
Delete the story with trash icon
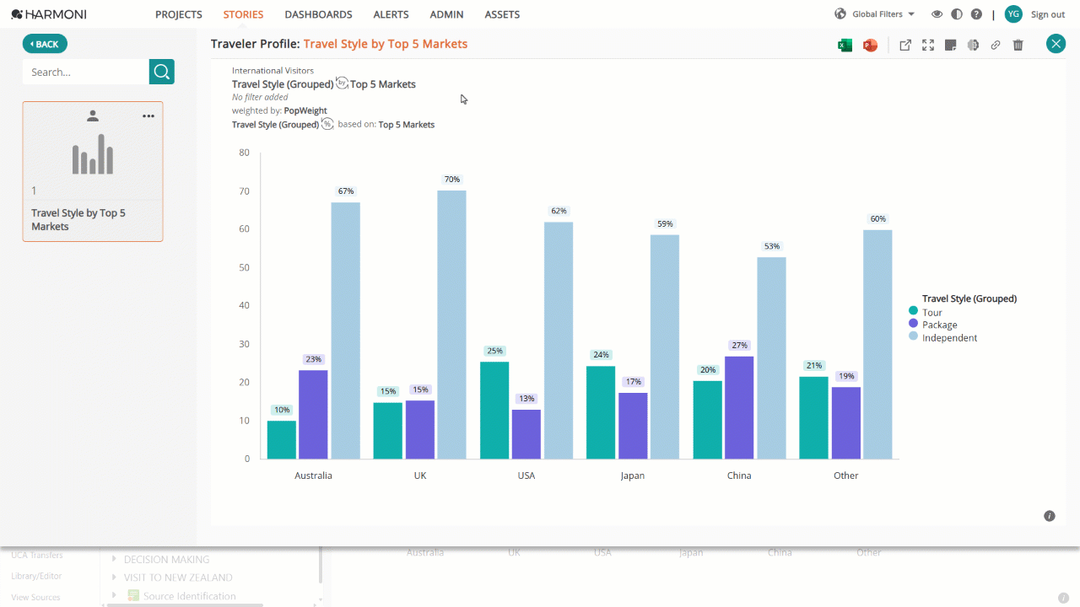click(x=1018, y=46)
